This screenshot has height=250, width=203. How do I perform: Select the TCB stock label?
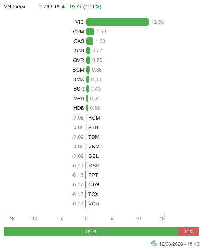[79, 51]
